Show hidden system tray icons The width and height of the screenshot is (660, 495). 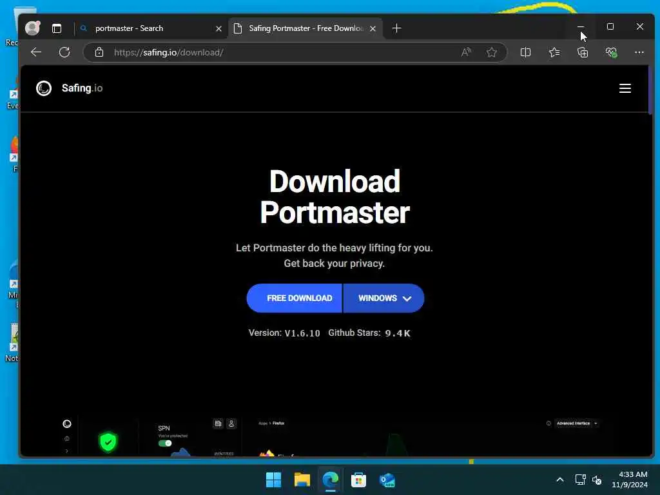click(560, 480)
